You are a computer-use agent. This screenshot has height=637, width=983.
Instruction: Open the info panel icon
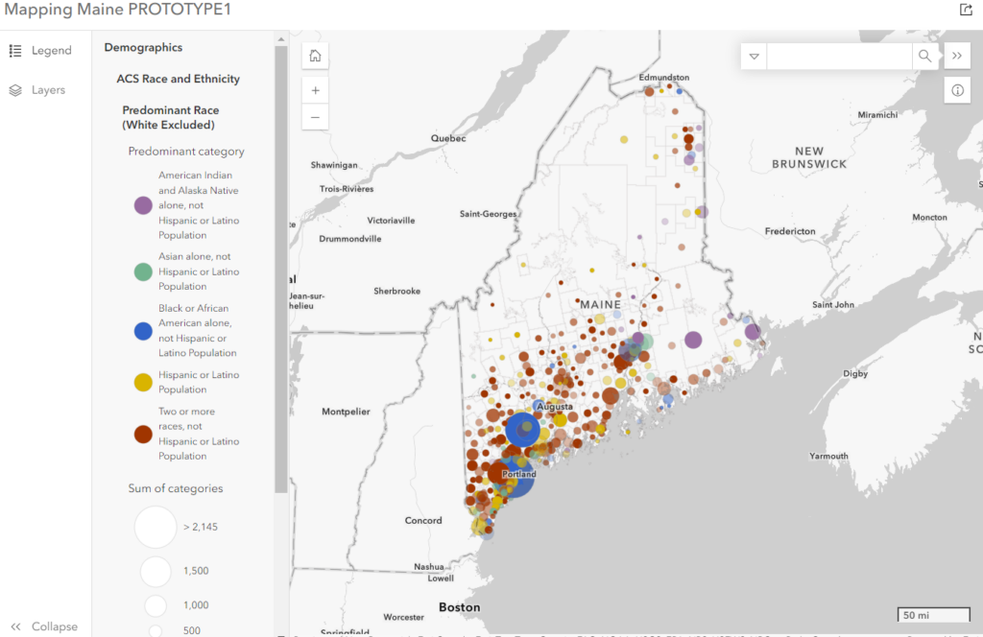(x=957, y=90)
